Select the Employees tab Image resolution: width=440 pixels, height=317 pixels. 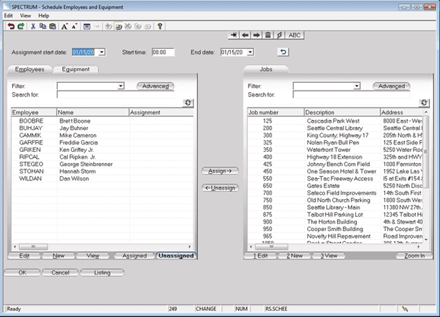pos(30,69)
